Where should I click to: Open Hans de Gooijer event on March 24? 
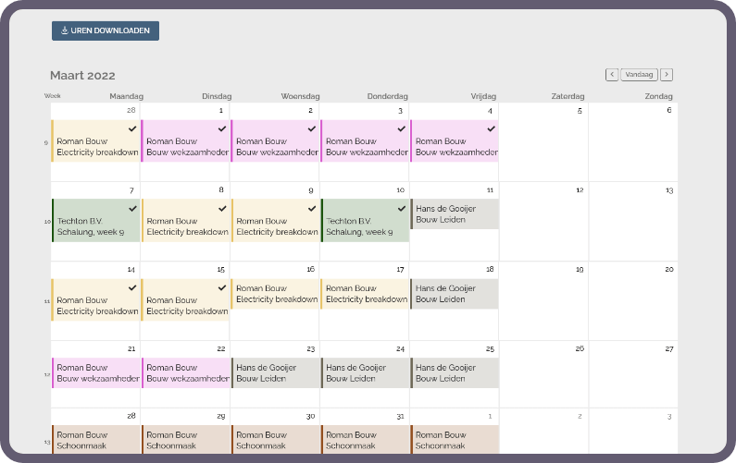pos(365,373)
